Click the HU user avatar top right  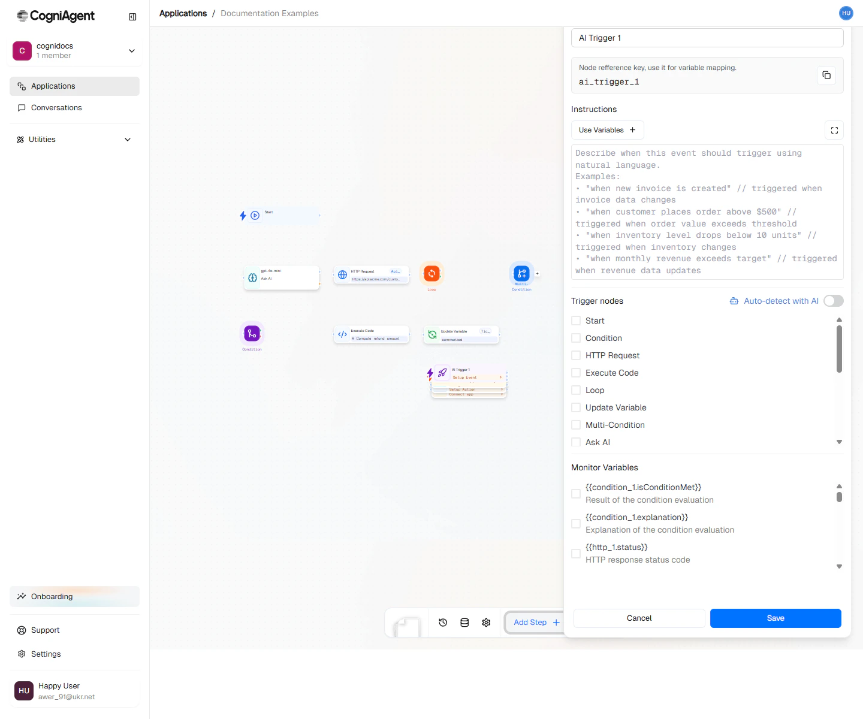(x=846, y=13)
